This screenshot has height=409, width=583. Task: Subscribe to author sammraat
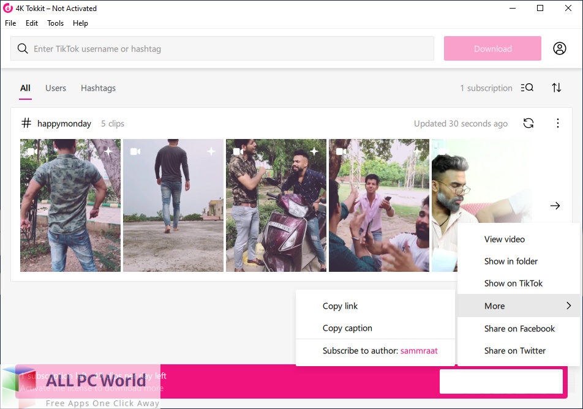pyautogui.click(x=375, y=351)
